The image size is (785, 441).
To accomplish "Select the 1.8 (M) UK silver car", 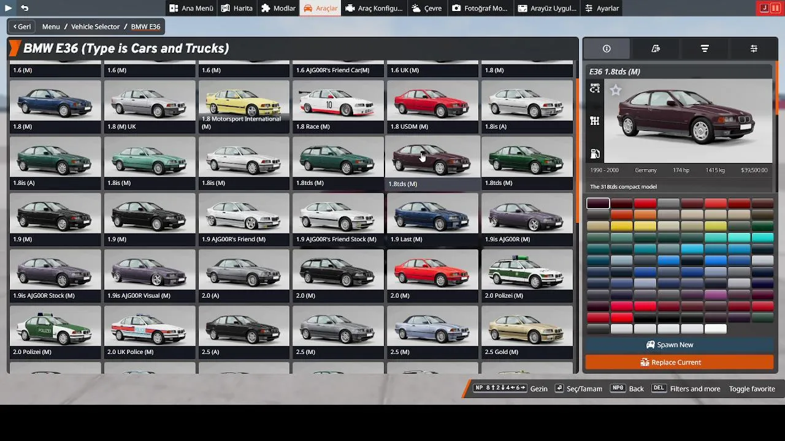I will [x=150, y=107].
